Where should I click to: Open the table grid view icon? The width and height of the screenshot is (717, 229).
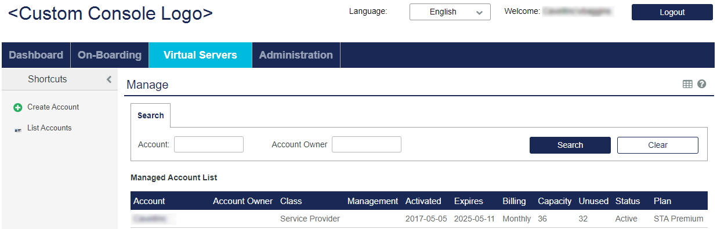tap(687, 84)
